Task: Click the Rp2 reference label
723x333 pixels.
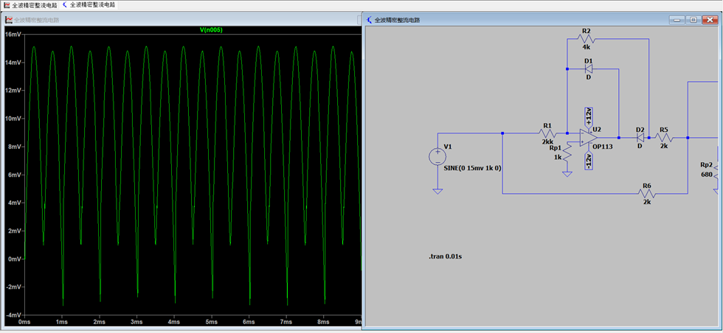Action: pos(707,165)
